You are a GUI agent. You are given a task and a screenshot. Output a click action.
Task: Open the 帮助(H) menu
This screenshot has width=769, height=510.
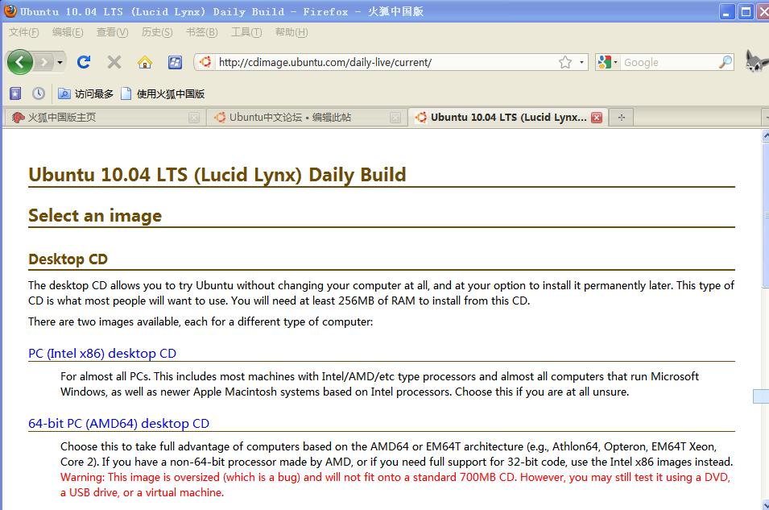291,32
